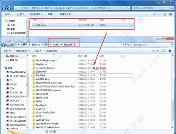Click back arrow in the front 我的文档 window
Screen dimensions: 176x134
click(x=4, y=45)
